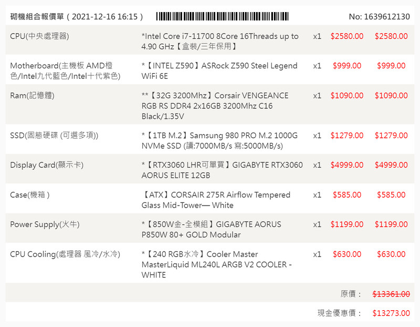Click the SSD(固態硬碟) category label
This screenshot has height=327, width=420.
click(x=54, y=136)
